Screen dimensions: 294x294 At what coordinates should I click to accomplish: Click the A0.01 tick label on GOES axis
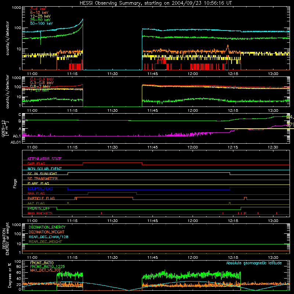tap(16, 142)
